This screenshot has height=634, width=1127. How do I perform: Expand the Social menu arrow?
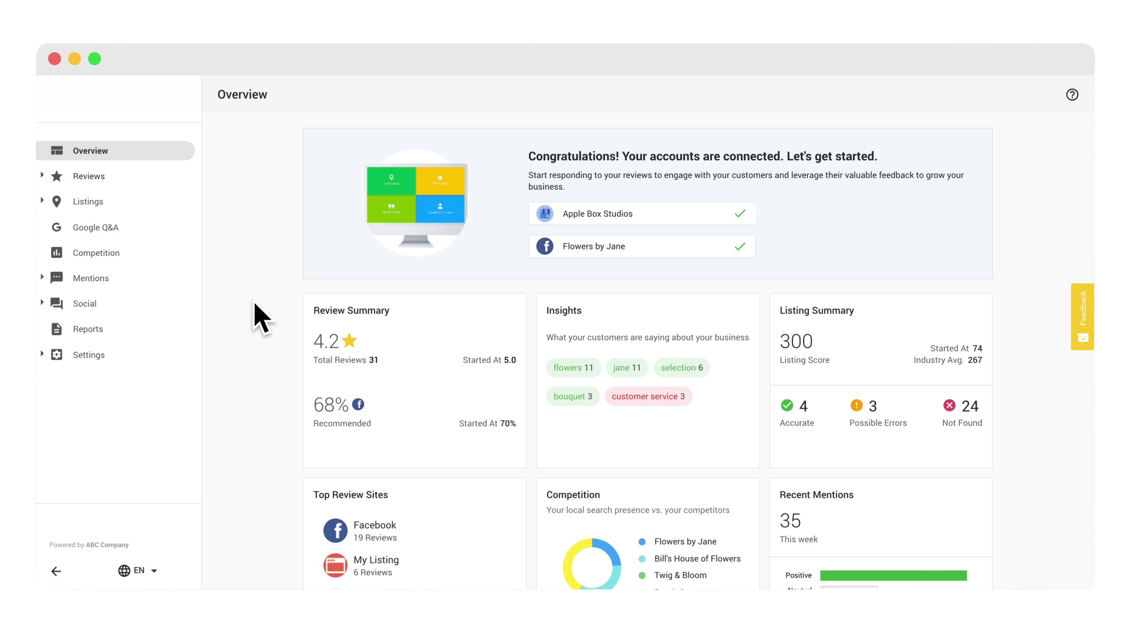tap(42, 302)
